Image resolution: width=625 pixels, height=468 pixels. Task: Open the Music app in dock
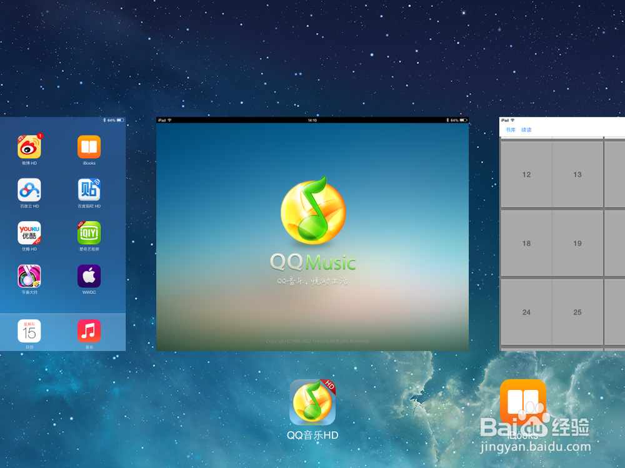pyautogui.click(x=89, y=331)
